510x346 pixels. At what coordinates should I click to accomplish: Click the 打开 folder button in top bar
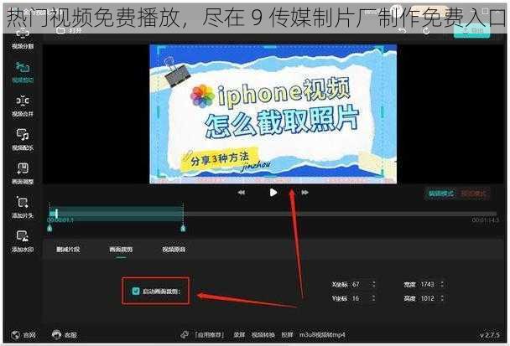point(69,30)
